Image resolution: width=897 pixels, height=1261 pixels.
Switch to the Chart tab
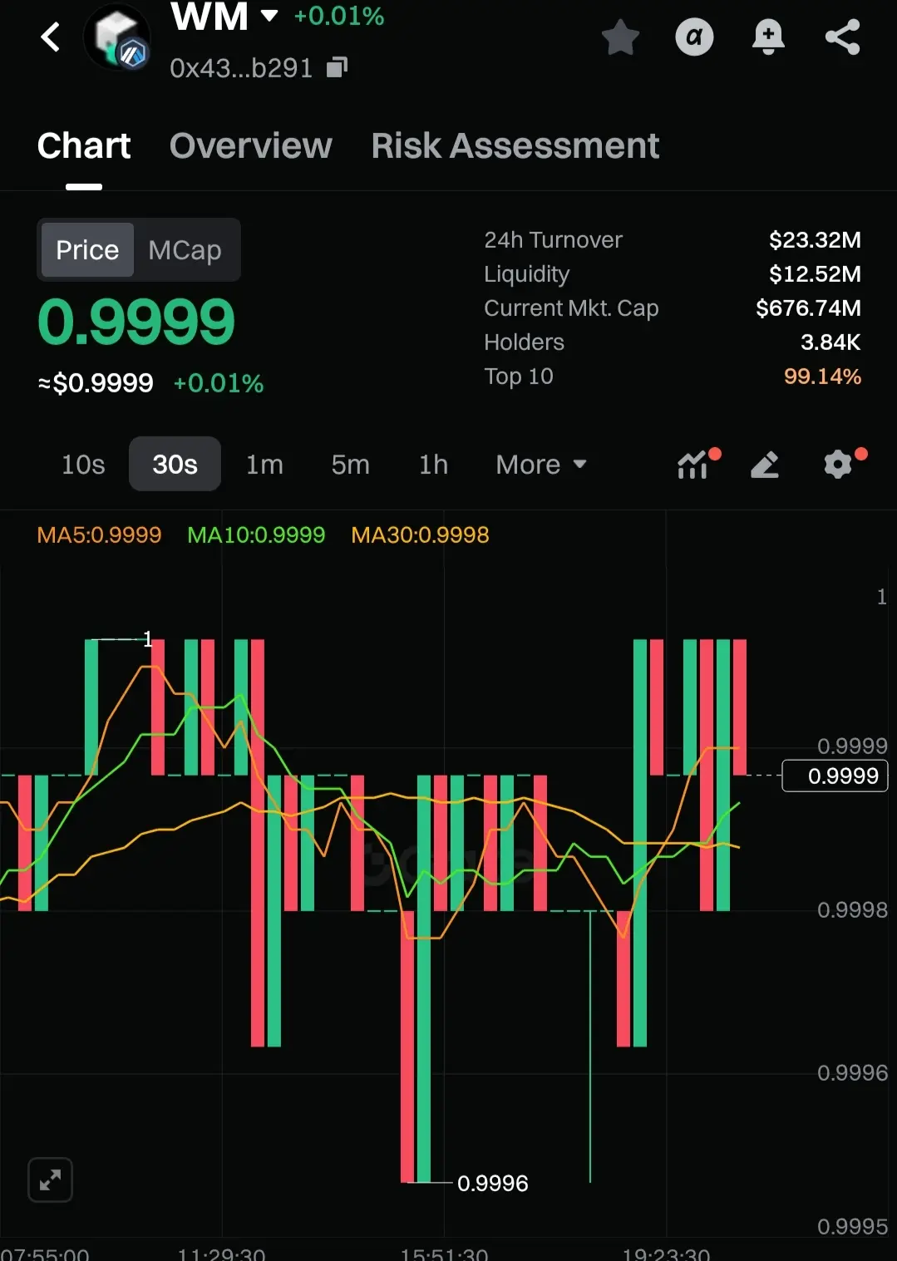tap(84, 146)
